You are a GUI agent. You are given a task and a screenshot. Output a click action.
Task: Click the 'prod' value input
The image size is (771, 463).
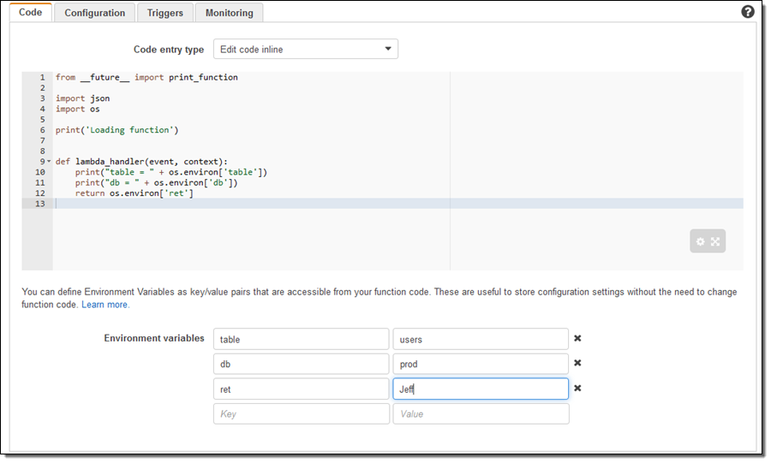(480, 364)
